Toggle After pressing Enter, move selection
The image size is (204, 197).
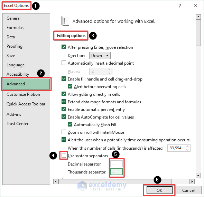pyautogui.click(x=64, y=47)
